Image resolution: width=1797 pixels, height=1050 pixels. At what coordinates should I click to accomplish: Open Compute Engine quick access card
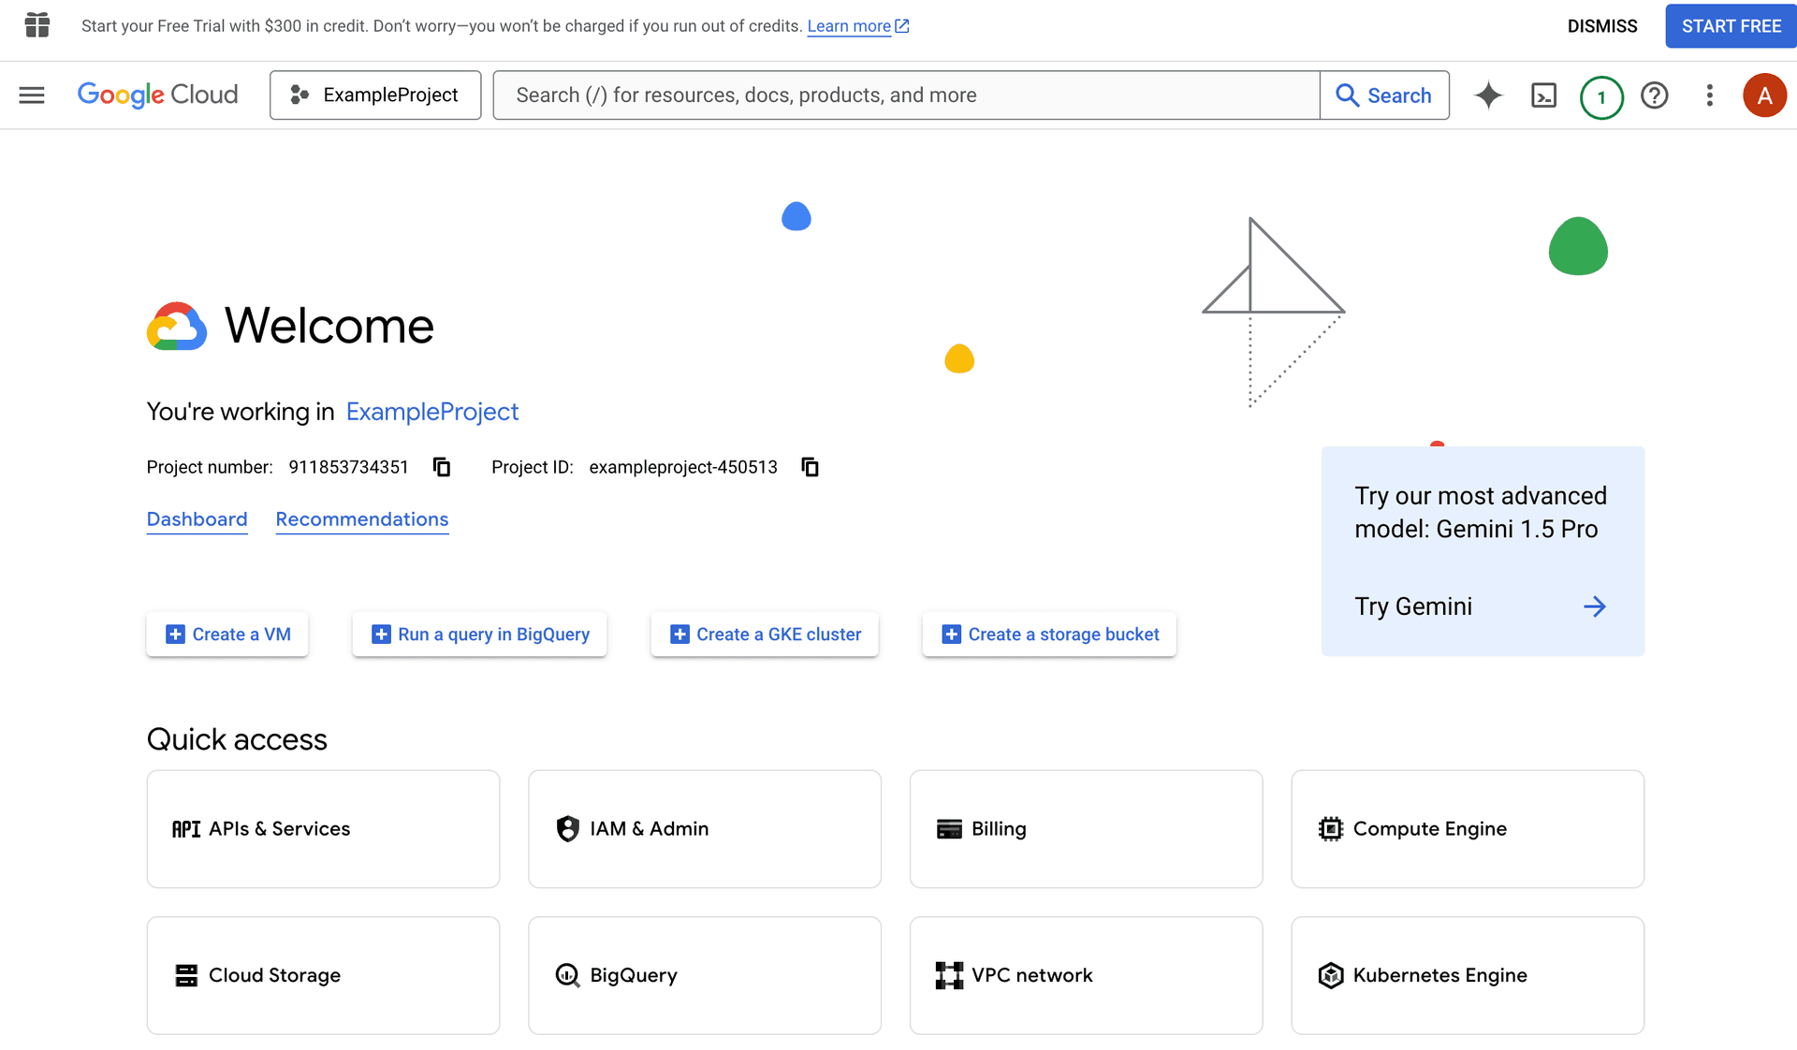(x=1467, y=829)
